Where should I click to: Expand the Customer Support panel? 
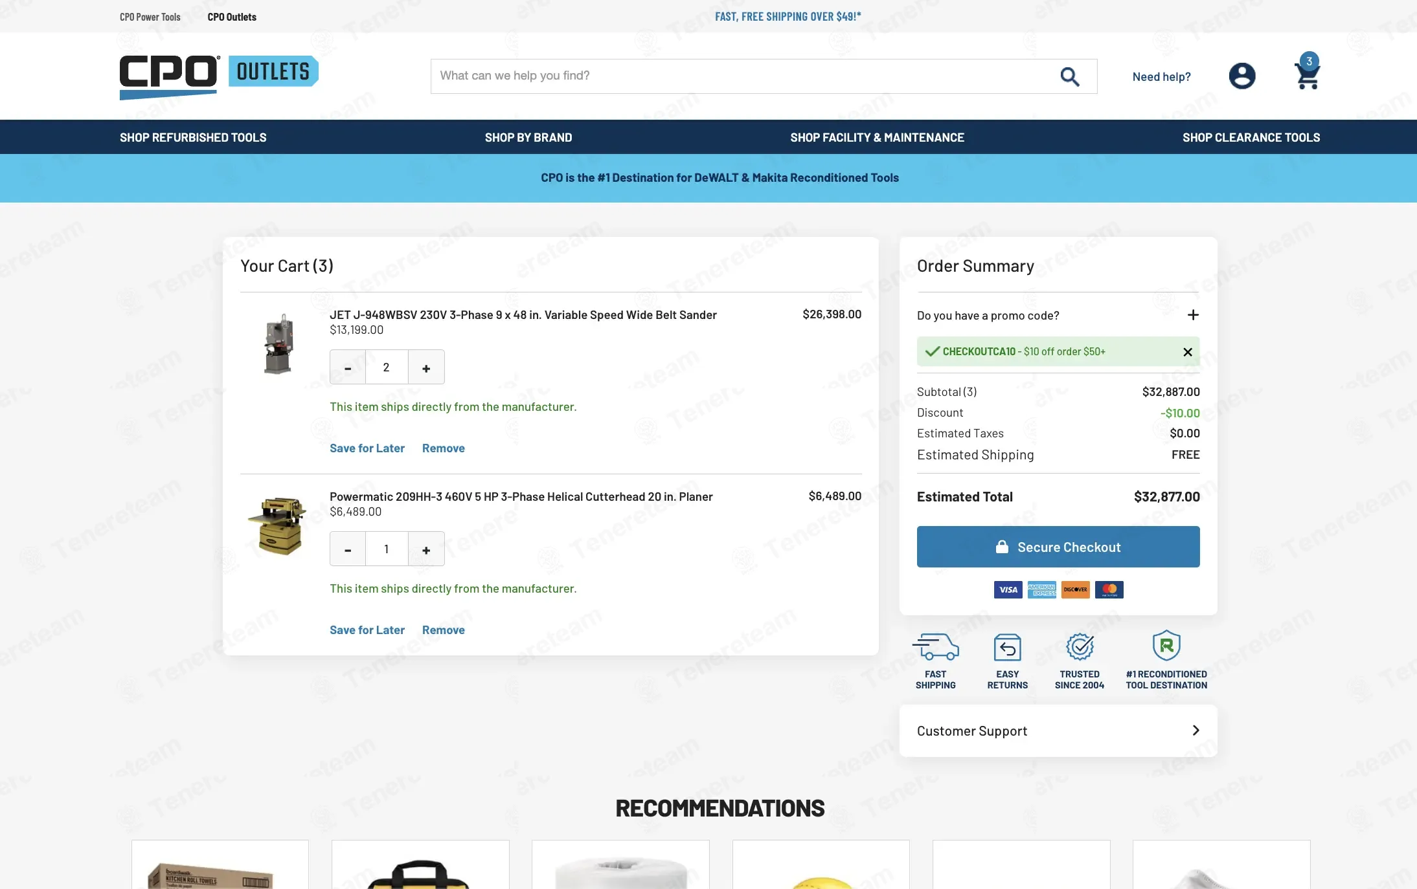click(1058, 731)
